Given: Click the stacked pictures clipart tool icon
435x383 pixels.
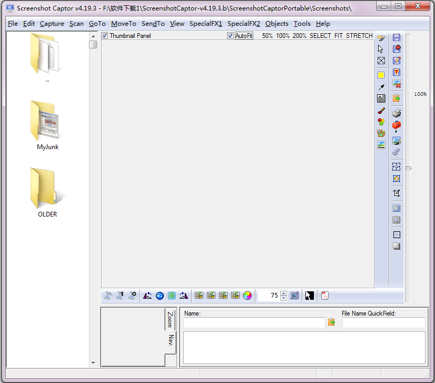Looking at the screenshot, I should click(x=381, y=133).
